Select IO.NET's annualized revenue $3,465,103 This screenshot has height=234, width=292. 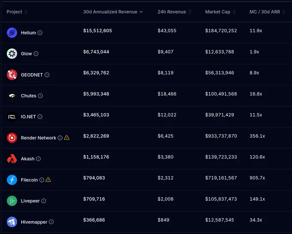click(96, 115)
